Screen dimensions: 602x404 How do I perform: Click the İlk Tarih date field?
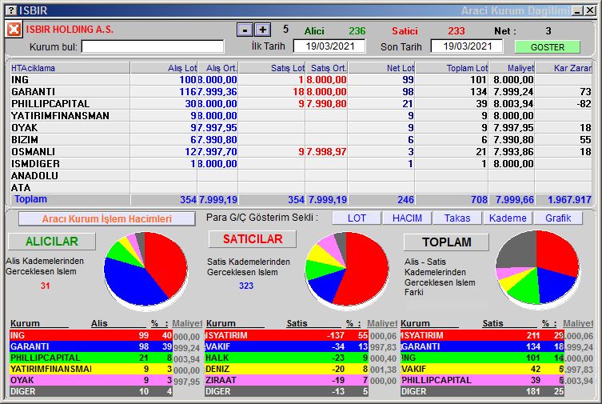[329, 46]
